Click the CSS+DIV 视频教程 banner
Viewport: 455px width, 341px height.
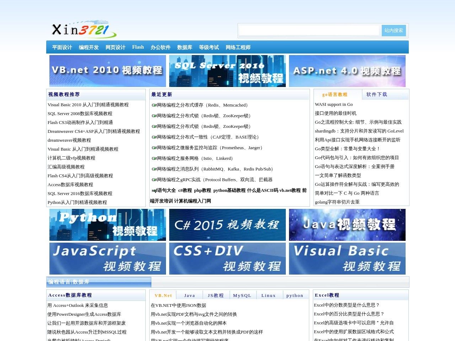[227, 258]
